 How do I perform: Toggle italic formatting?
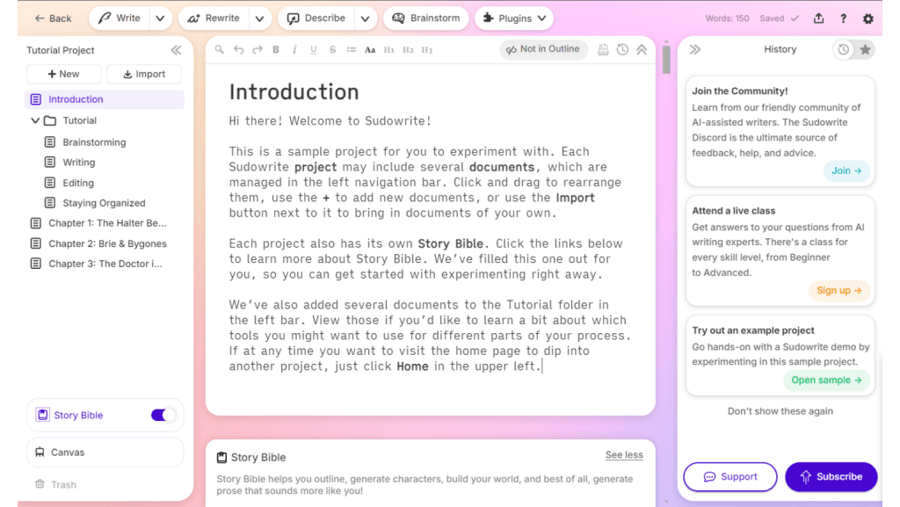point(294,50)
